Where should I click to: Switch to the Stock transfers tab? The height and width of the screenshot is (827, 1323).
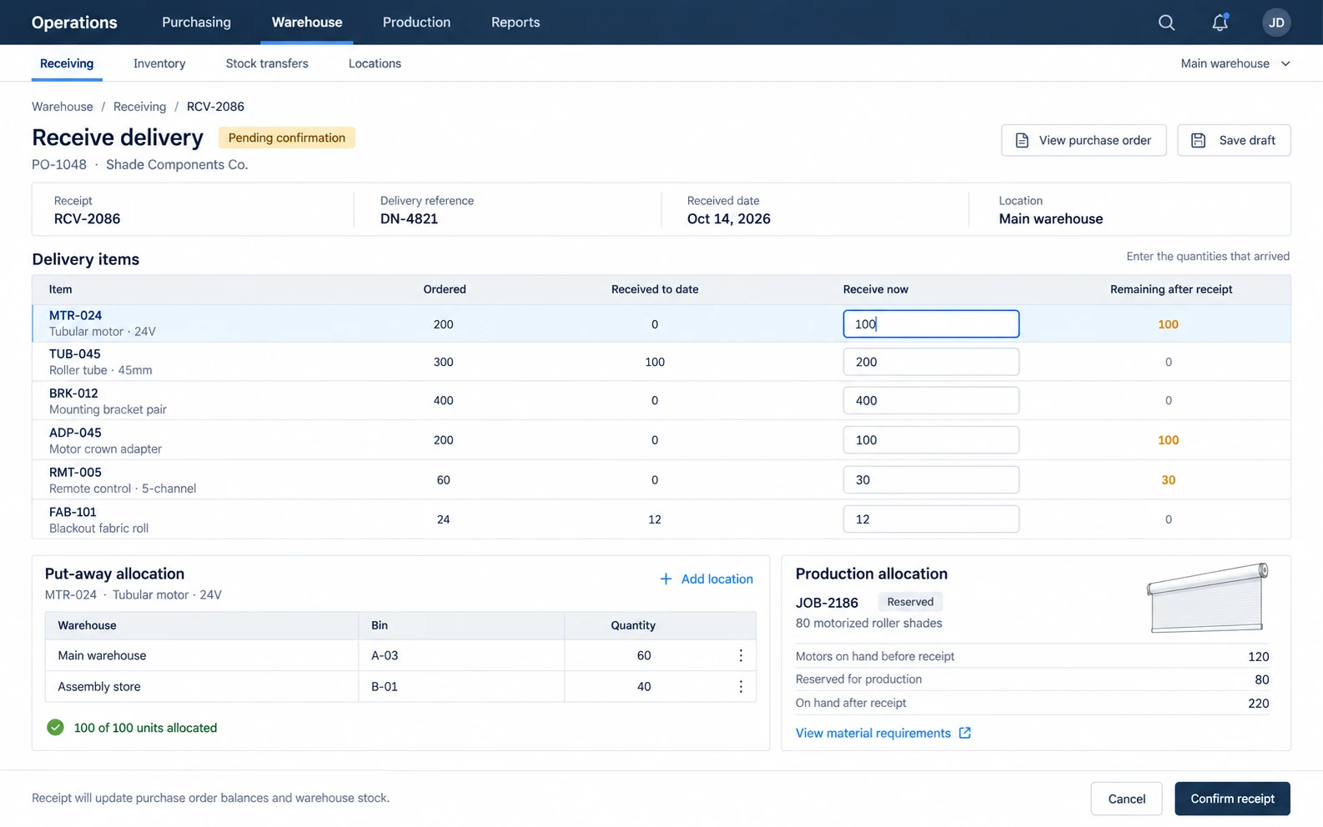point(267,63)
